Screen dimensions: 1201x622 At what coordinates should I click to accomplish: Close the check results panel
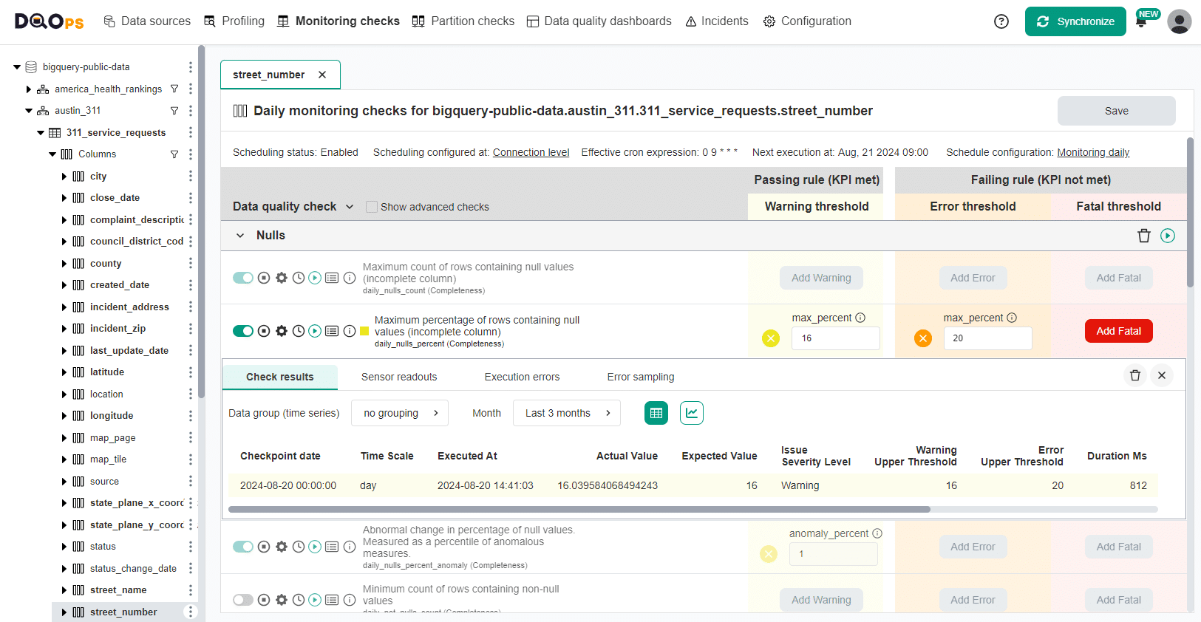pyautogui.click(x=1162, y=375)
